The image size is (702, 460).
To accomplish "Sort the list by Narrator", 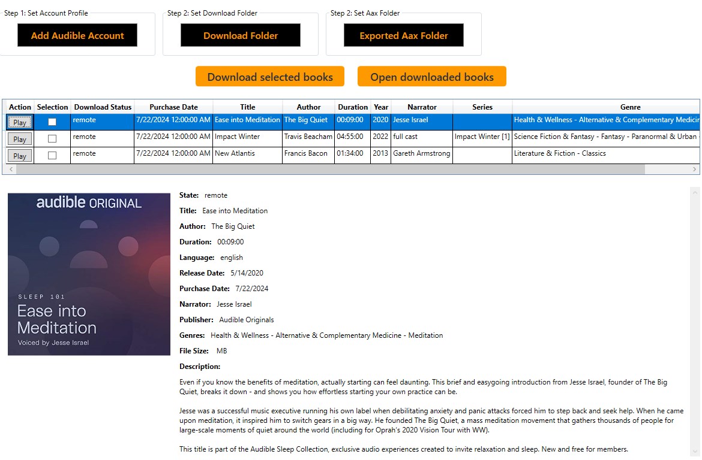I will click(421, 107).
